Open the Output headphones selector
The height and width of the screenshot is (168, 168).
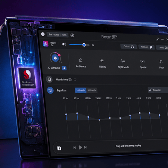pos(129,47)
